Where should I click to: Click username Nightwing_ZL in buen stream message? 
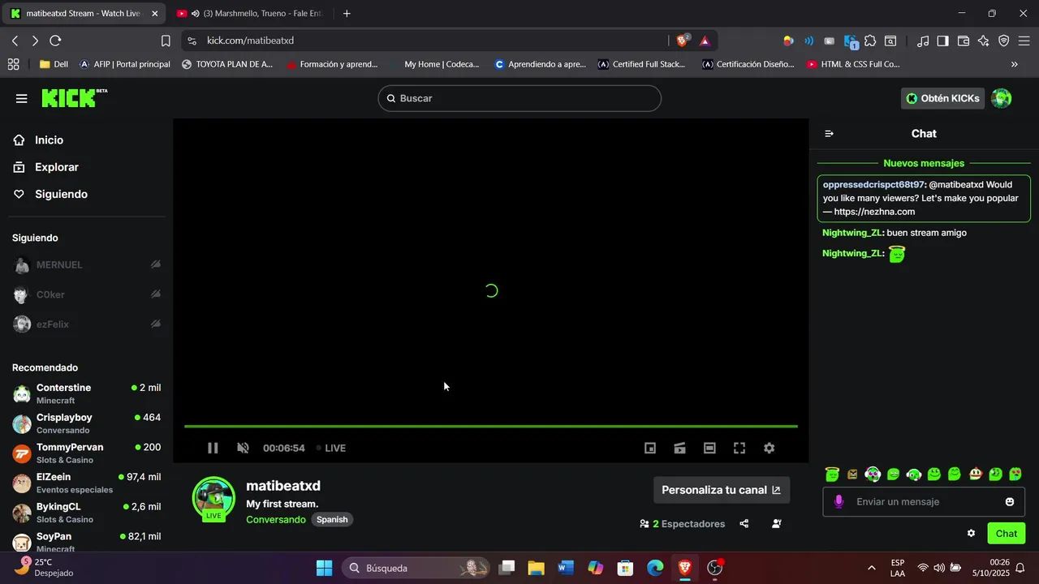(853, 233)
